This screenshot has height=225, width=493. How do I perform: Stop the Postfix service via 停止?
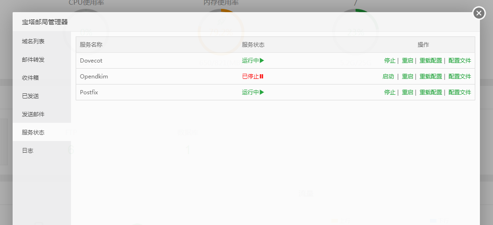pos(390,92)
